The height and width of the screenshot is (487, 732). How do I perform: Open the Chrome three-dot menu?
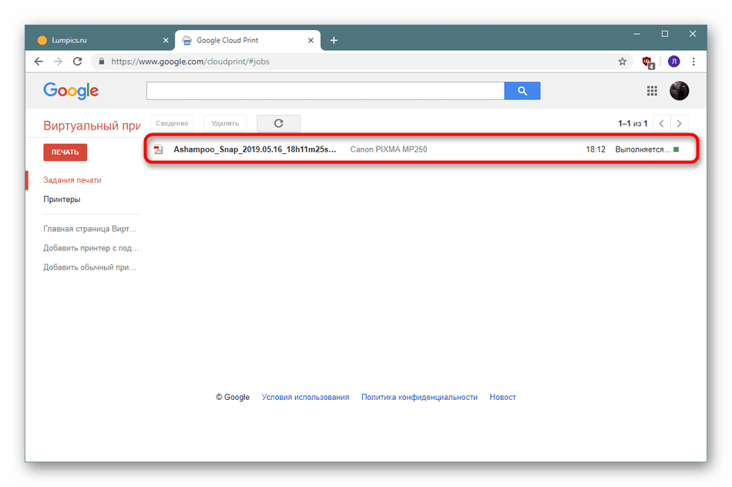[x=693, y=61]
